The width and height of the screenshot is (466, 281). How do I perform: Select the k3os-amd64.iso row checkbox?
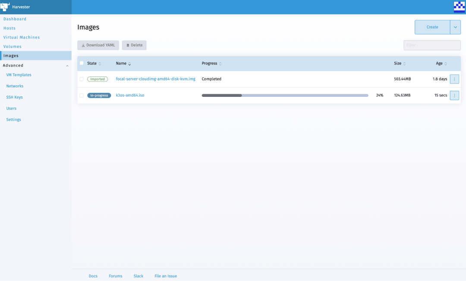(x=82, y=96)
